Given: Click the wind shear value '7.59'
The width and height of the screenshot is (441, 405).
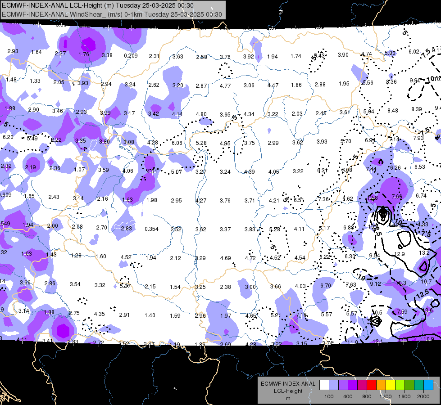Looking at the screenshot, I should [402, 312].
